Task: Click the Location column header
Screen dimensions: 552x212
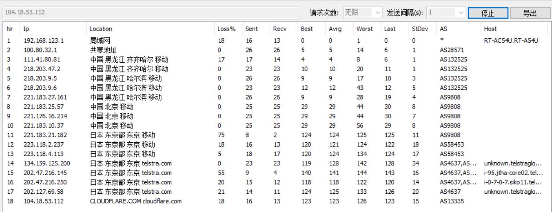Action: tap(100, 29)
